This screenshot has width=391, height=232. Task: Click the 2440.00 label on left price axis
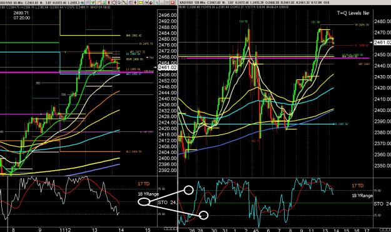(167, 99)
